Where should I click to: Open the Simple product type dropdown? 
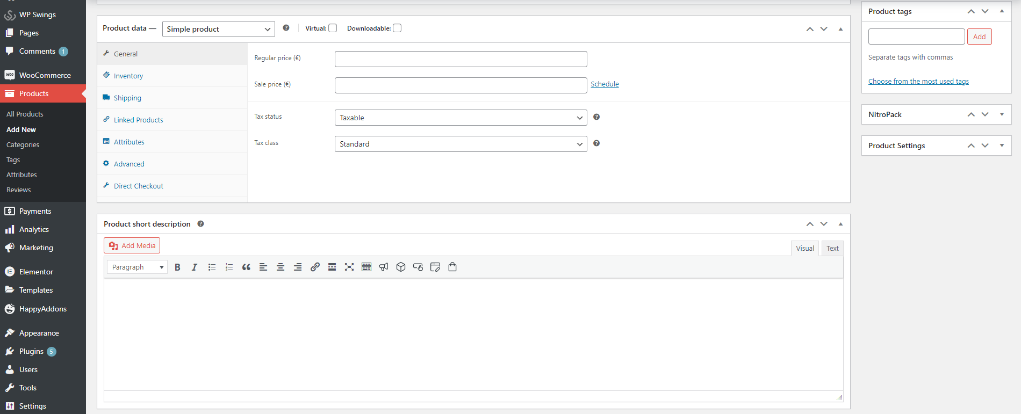point(218,29)
